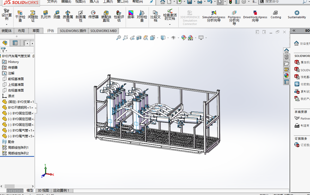Select 局部线性阵列2 in feature tree
Screen dimensions: 310x195
click(x=16, y=153)
